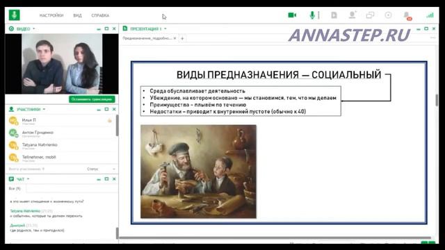The image size is (445, 250).
Task: Click the presentation vertical scrollbar thumb
Action: (437, 100)
